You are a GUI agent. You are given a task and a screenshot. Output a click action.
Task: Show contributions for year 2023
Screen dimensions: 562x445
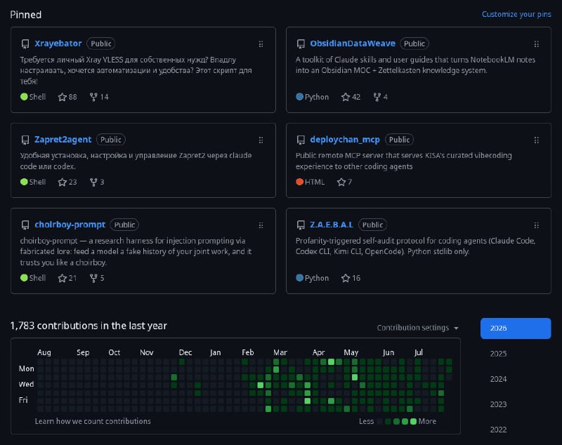[498, 404]
